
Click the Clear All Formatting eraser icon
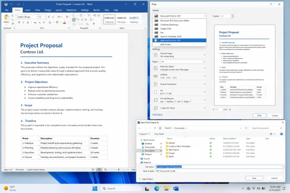click(67, 17)
